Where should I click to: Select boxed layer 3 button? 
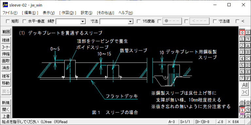[x=242, y=52]
